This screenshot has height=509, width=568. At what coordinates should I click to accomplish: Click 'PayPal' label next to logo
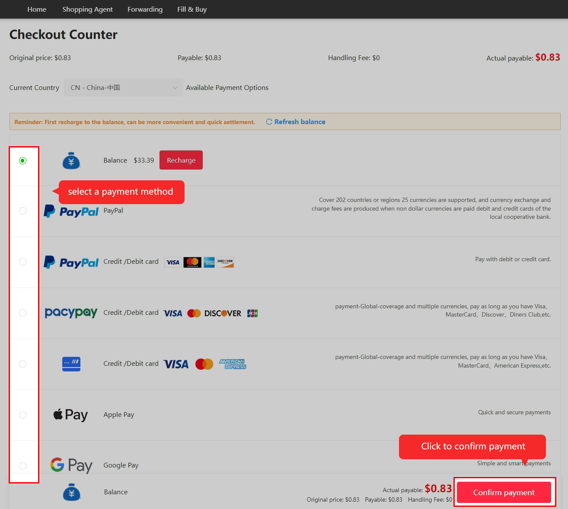point(113,210)
